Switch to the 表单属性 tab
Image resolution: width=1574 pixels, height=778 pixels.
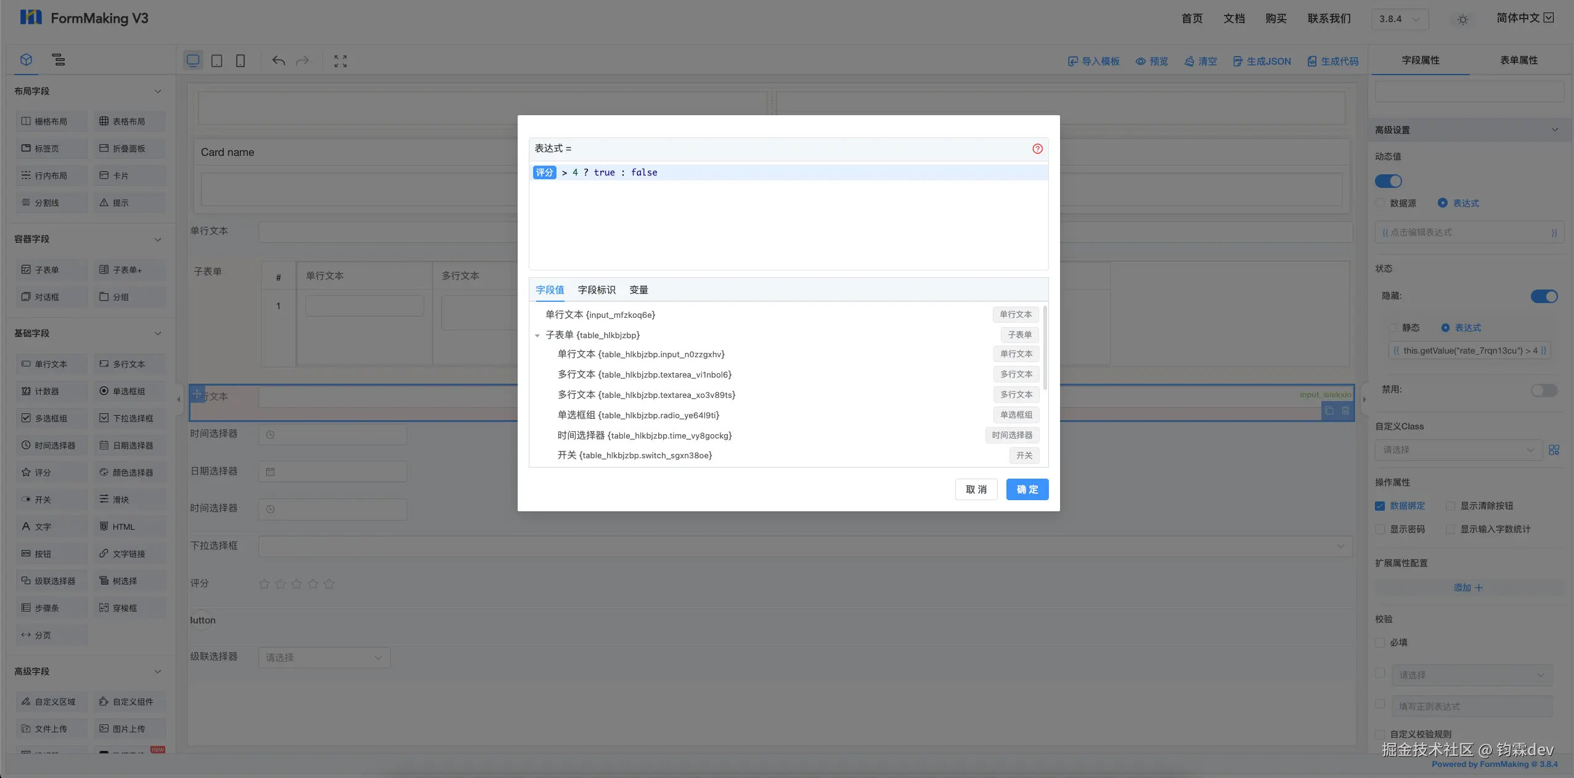coord(1519,60)
